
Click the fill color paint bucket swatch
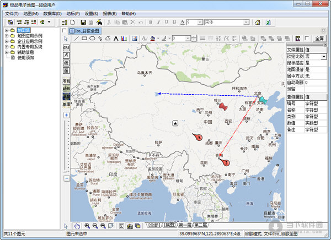[153, 39]
